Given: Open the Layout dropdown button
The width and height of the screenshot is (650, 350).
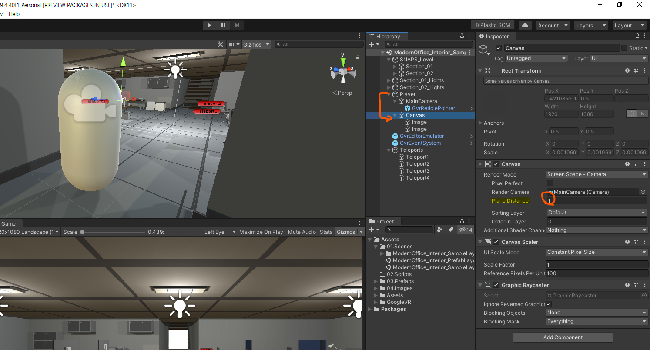Looking at the screenshot, I should (x=629, y=25).
